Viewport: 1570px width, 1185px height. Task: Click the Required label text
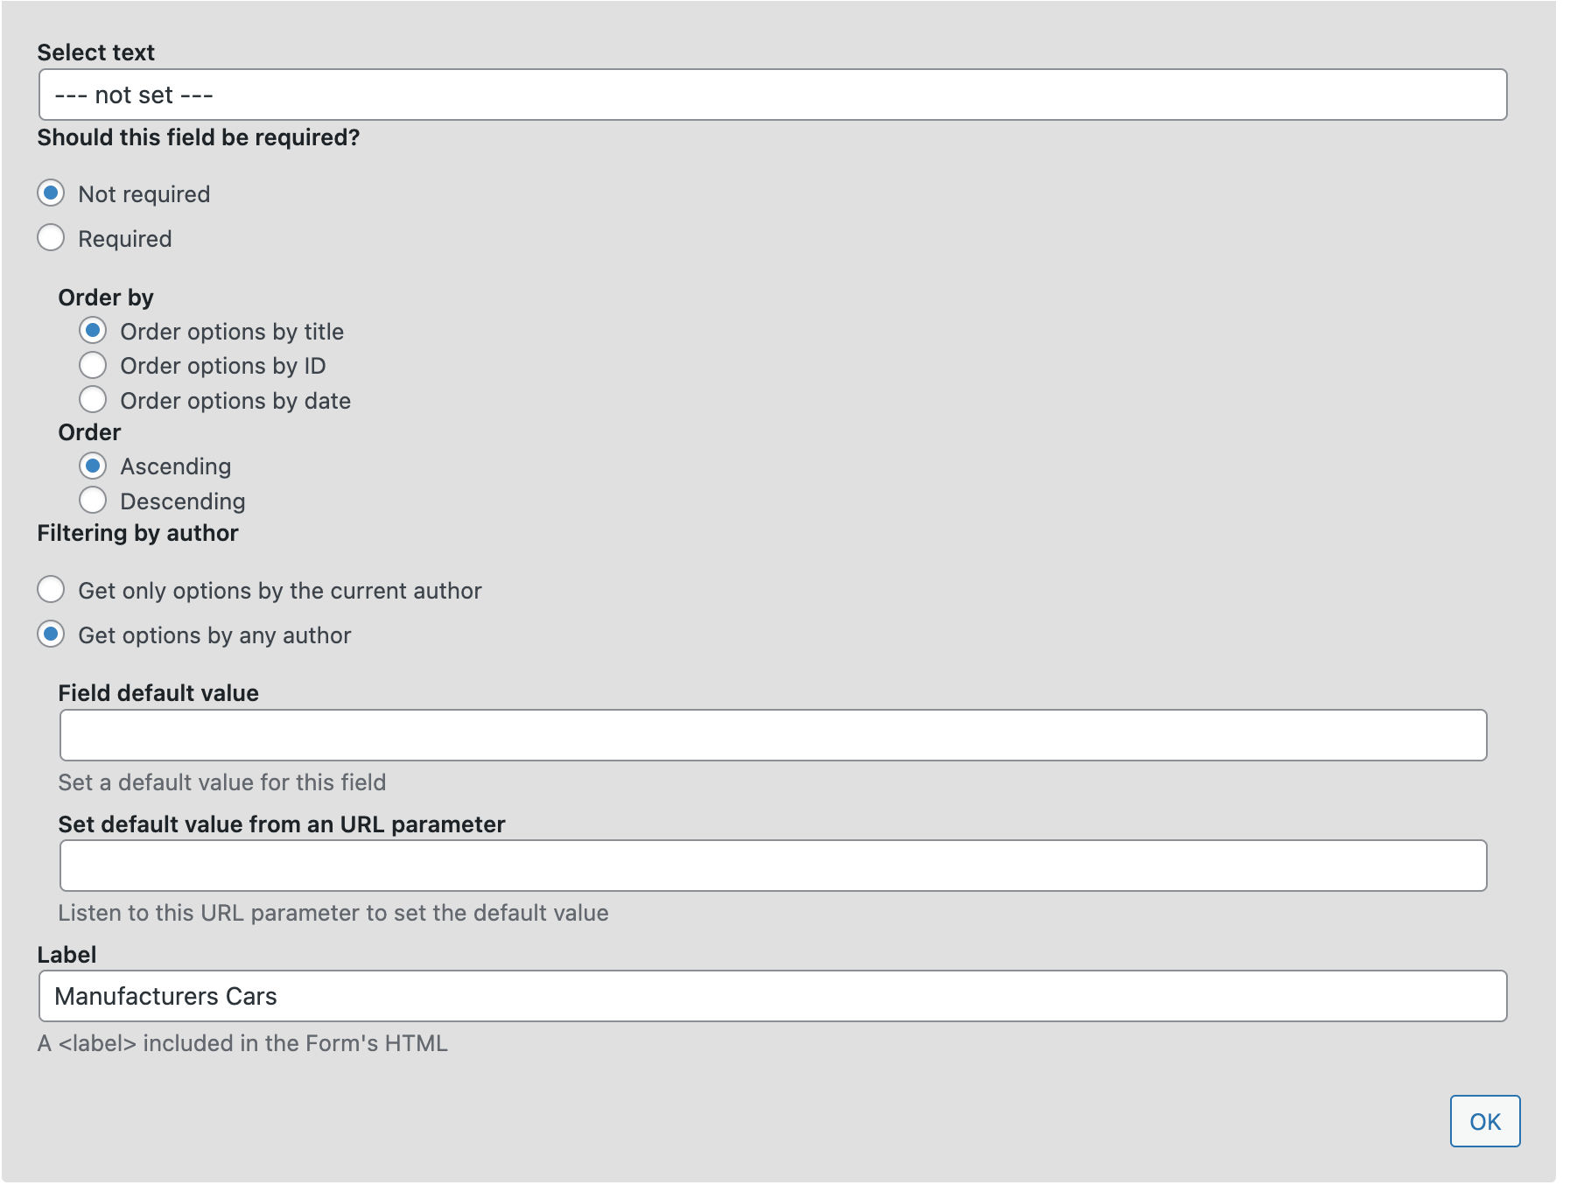tap(125, 239)
